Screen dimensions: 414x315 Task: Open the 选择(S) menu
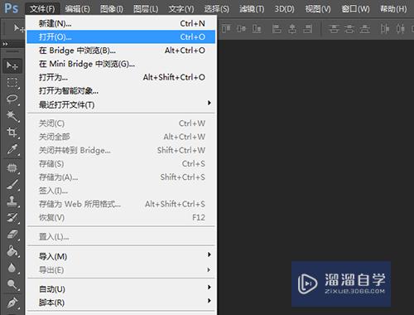click(216, 9)
